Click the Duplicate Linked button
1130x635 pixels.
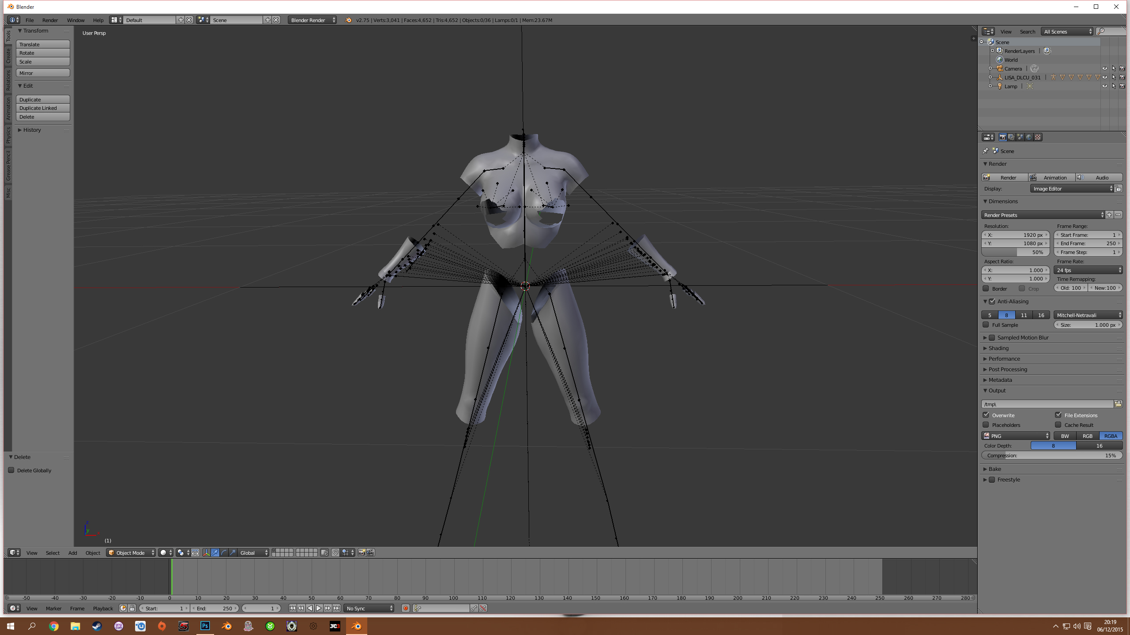pyautogui.click(x=43, y=108)
